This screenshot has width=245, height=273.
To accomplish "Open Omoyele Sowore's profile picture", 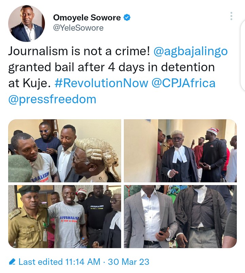I will point(27,23).
